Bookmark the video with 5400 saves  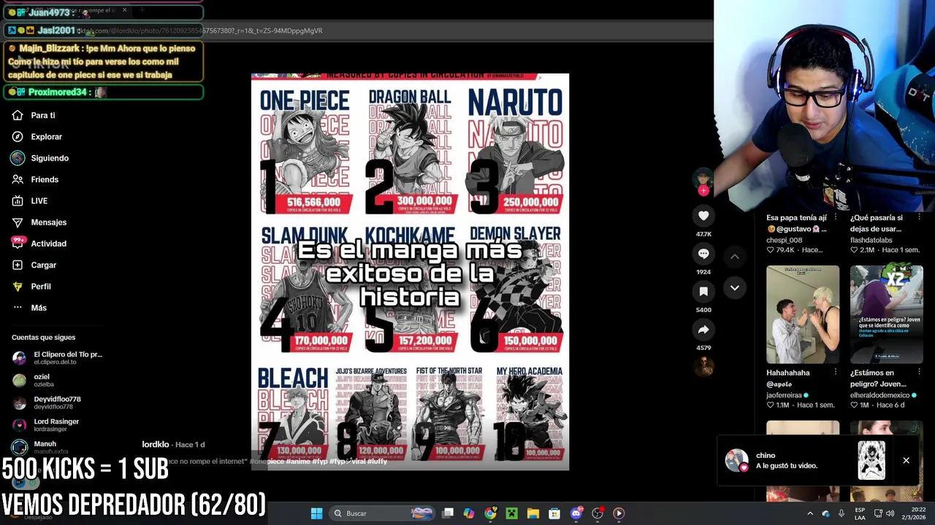point(703,292)
